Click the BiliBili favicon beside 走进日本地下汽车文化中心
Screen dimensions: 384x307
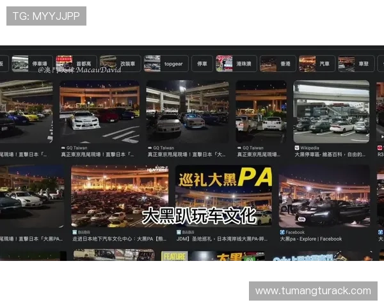coord(75,232)
